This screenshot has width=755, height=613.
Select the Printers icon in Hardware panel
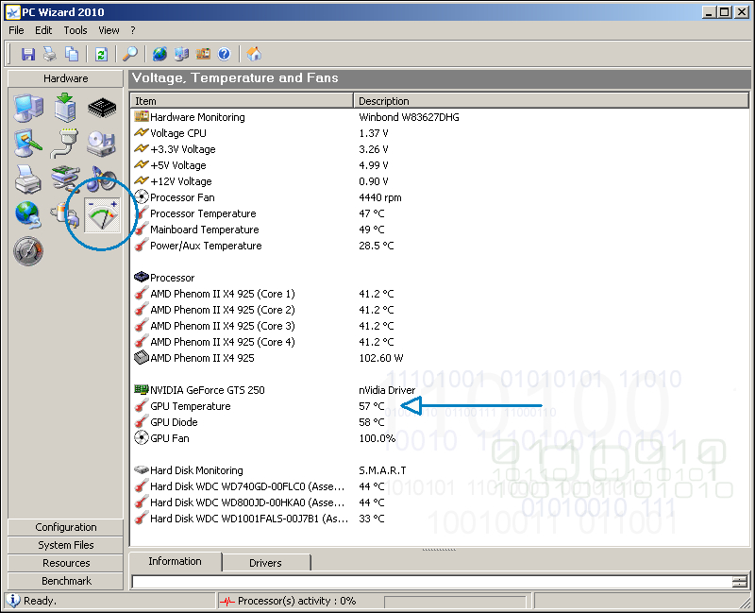tap(28, 179)
